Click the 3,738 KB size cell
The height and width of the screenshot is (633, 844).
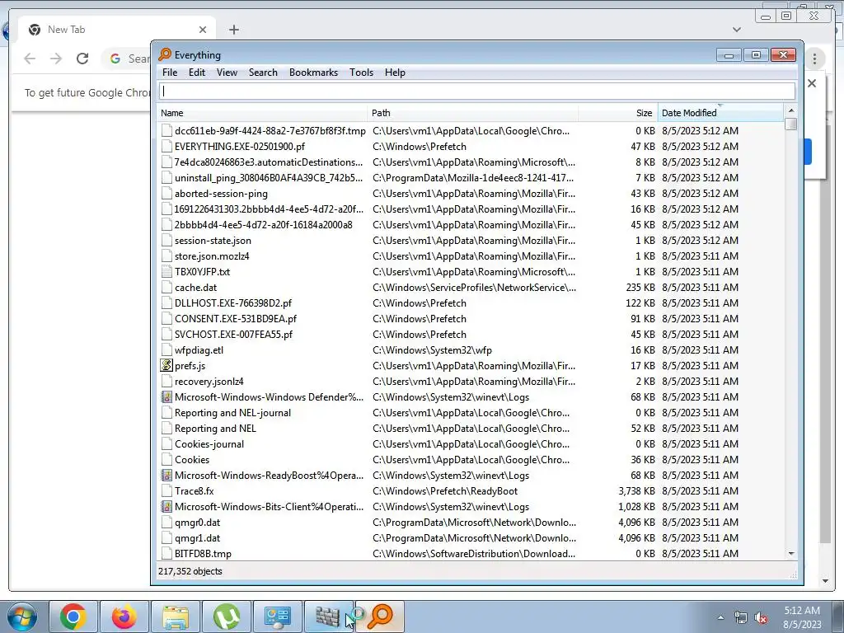[636, 491]
